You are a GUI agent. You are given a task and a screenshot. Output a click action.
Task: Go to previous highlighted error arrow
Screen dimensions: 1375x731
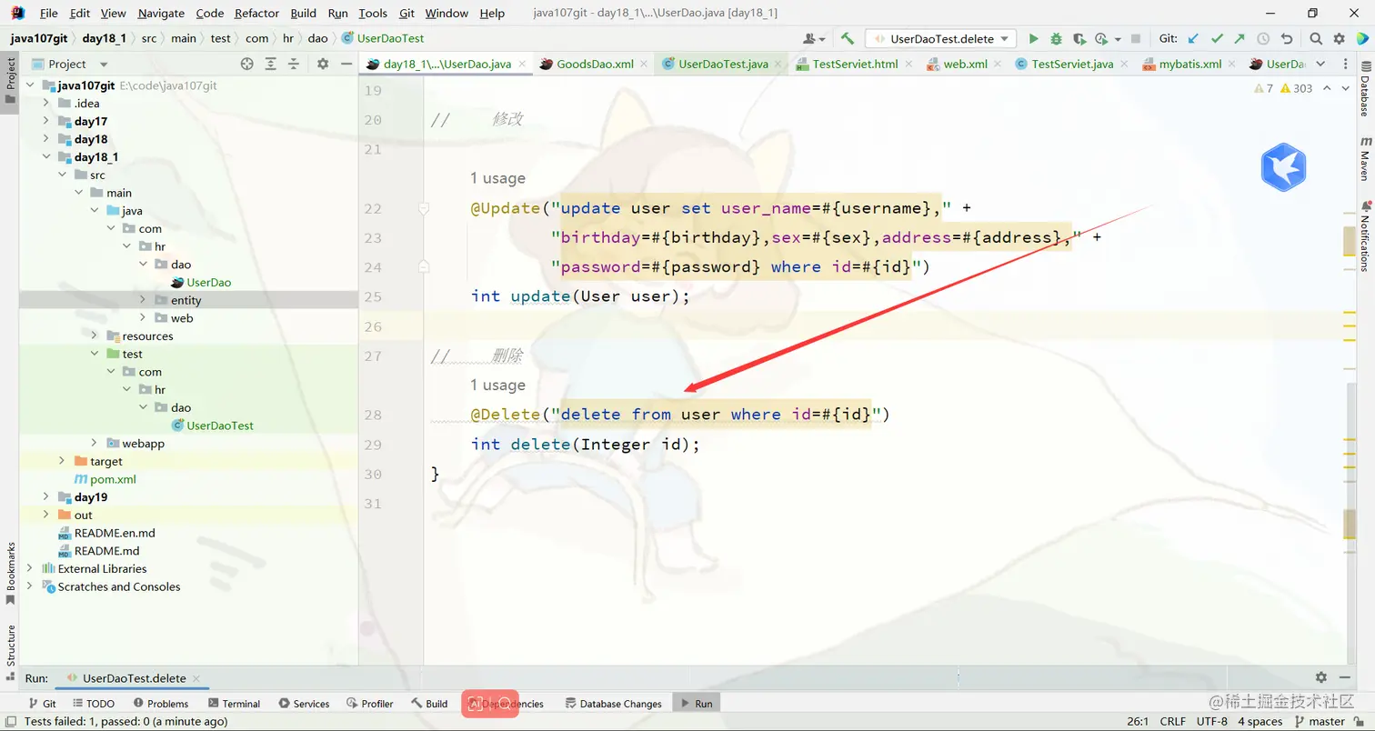click(x=1327, y=88)
